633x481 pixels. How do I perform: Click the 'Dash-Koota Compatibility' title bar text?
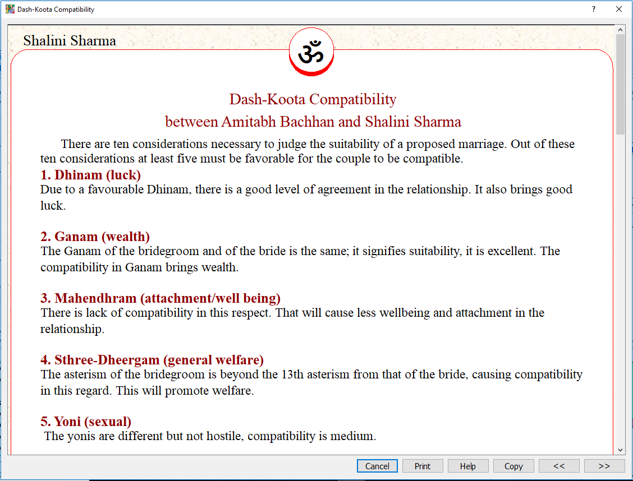(x=56, y=10)
